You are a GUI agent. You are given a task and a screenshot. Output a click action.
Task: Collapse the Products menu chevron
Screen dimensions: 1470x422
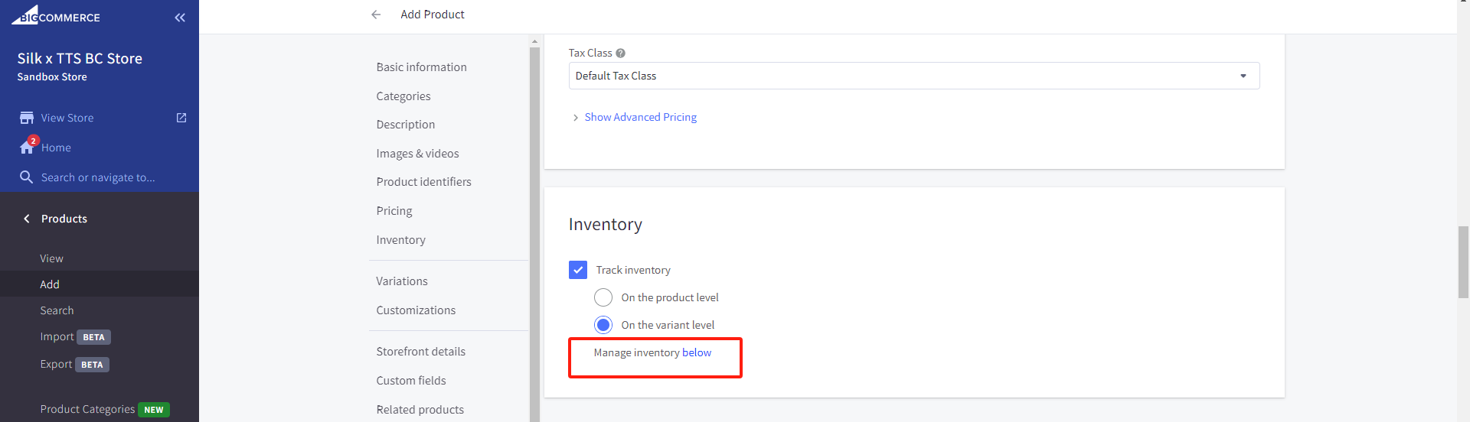coord(27,219)
